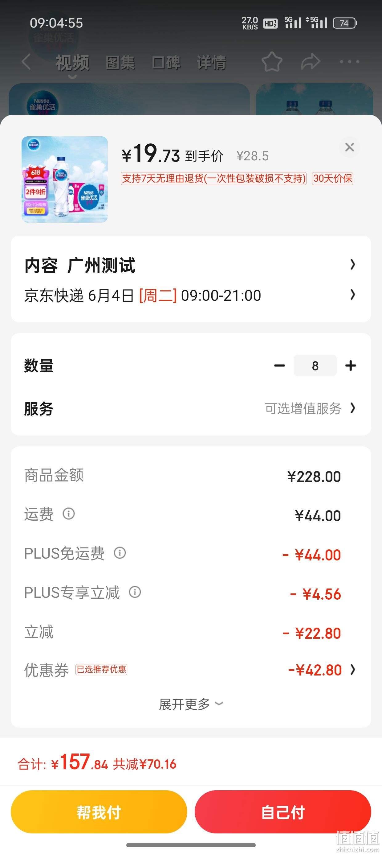Open the three-dot more menu
The image size is (382, 855).
[x=349, y=62]
